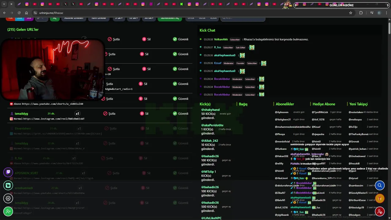
Task: Click the emote in Kzuaf's chat message
Action: coord(264,63)
